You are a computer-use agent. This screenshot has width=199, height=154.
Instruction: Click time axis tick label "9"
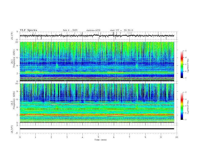click(x=161, y=137)
